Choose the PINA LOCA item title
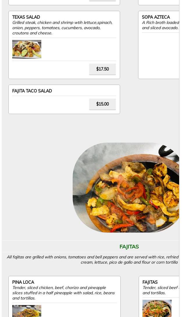The width and height of the screenshot is (189, 317). pos(23,282)
